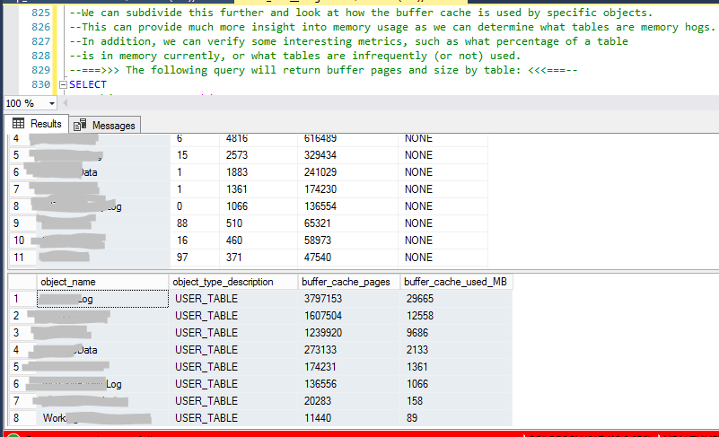Image resolution: width=719 pixels, height=437 pixels.
Task: Select the cell with value 174231
Action: (x=348, y=367)
